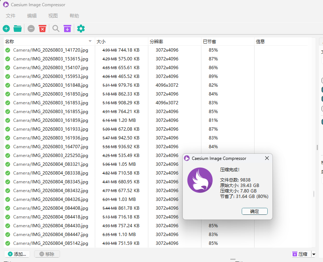Open the 文件 menu

pyautogui.click(x=11, y=16)
